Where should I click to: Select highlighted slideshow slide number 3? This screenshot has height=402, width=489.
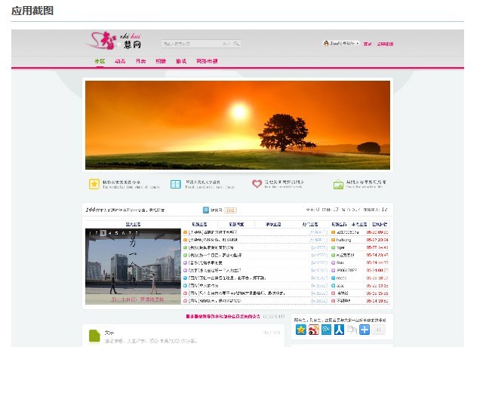click(x=103, y=233)
